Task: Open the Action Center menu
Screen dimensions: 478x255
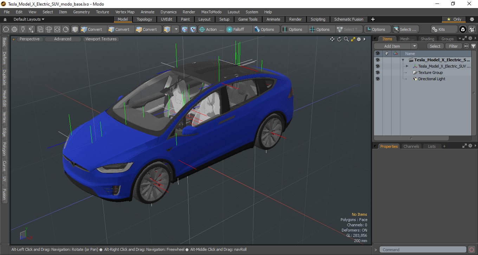Action: pos(212,29)
